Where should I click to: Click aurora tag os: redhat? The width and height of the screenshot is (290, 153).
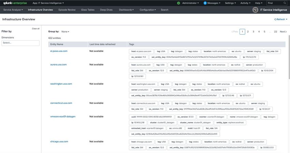click(236, 65)
